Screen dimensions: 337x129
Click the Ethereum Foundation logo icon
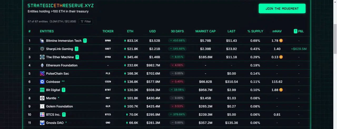pyautogui.click(x=42, y=65)
